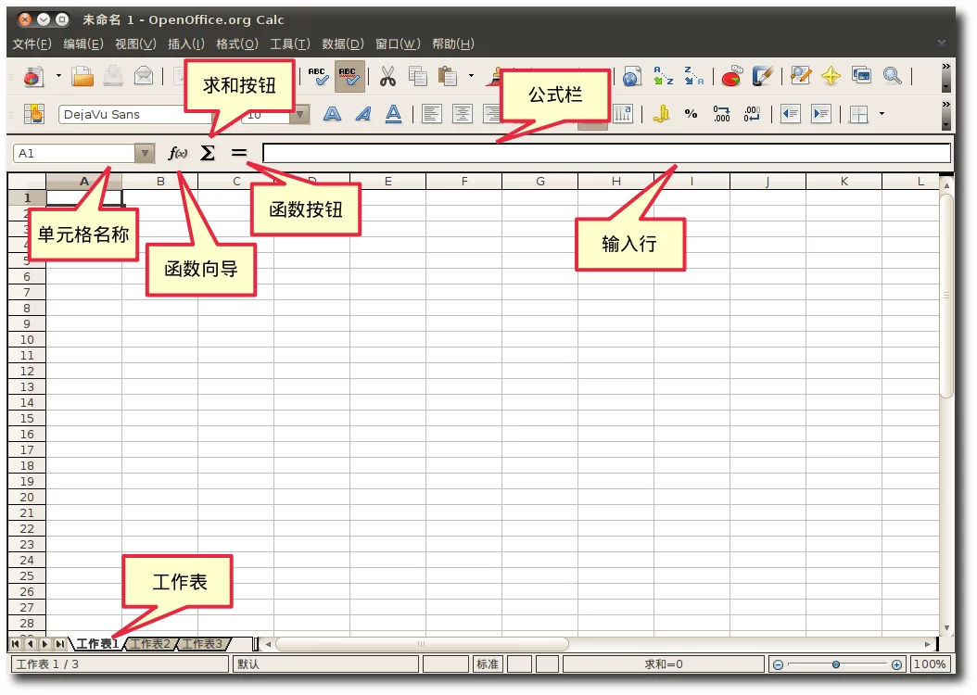
Task: Toggle selection mode 标准 in status bar
Action: (x=488, y=663)
